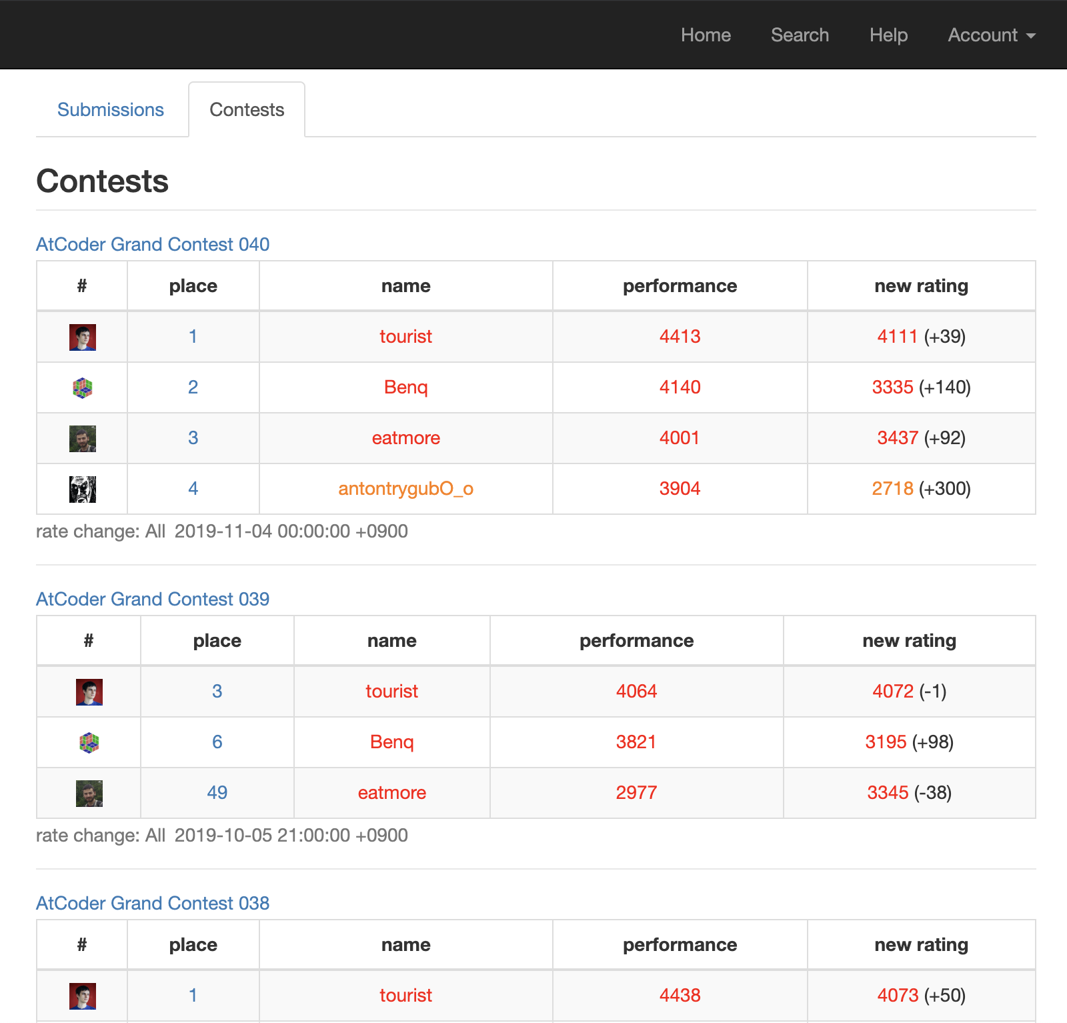Select new rating 3345 (-38)
Image resolution: width=1067 pixels, height=1023 pixels.
click(909, 792)
